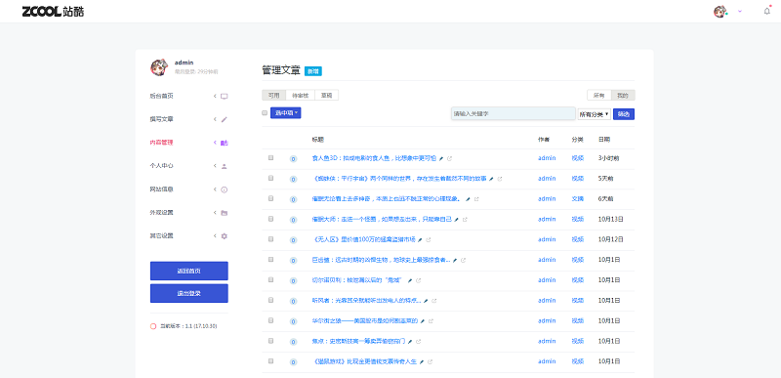
Task: Click the folder icon beside 外观设置
Action: [x=225, y=213]
